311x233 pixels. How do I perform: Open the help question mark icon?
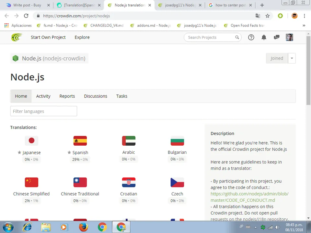(251, 37)
